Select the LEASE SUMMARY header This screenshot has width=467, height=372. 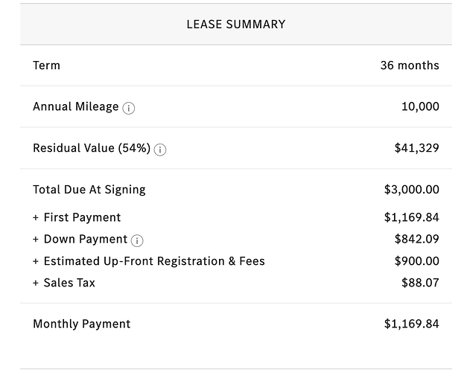coord(236,24)
